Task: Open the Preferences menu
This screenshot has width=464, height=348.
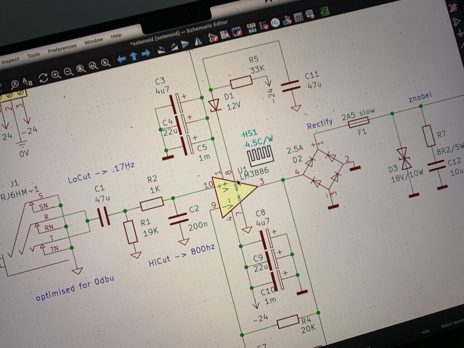Action: (62, 48)
